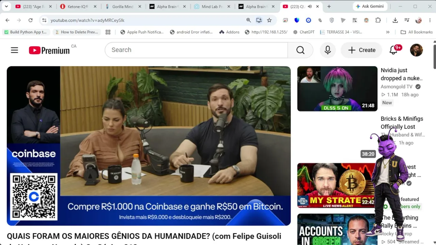Image resolution: width=436 pixels, height=245 pixels.
Task: Open Build Python App bookmark
Action: [25, 32]
